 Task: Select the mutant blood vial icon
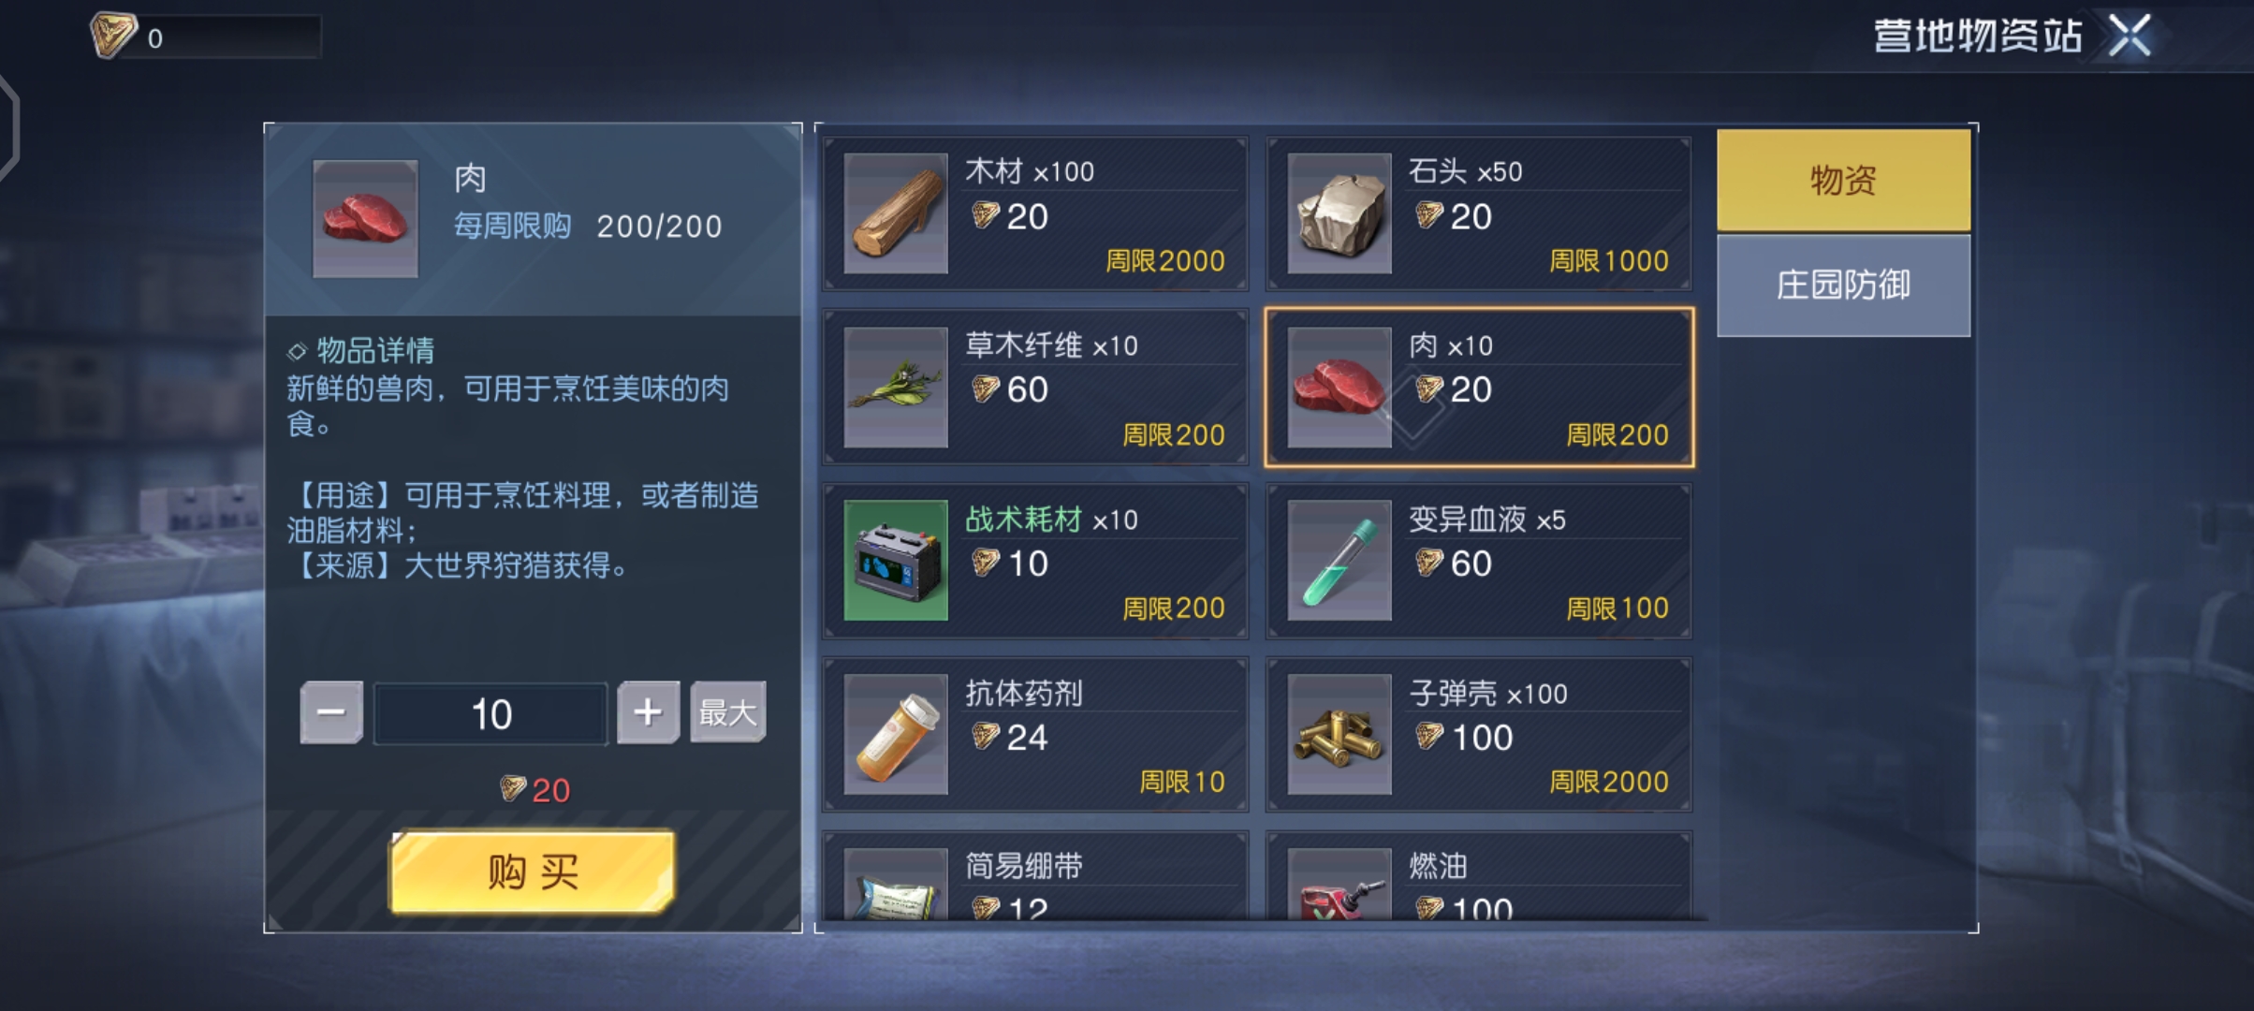click(x=1339, y=560)
